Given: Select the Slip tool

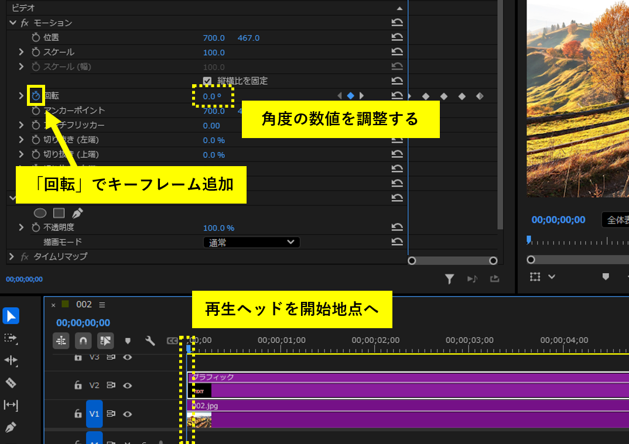Looking at the screenshot, I should (x=11, y=405).
